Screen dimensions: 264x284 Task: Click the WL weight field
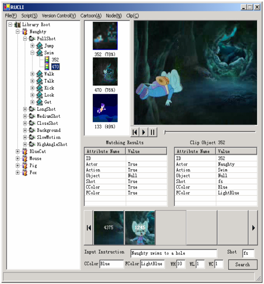(200, 264)
